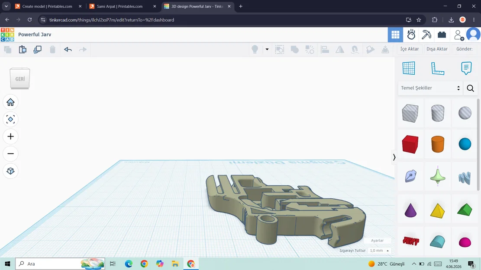This screenshot has width=481, height=270.
Task: Select the striped hole box shape
Action: tap(410, 113)
